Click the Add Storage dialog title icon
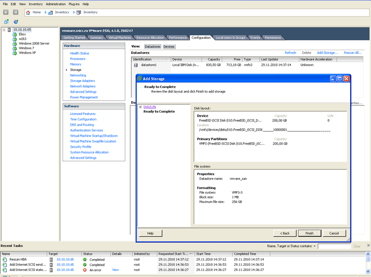 [140, 78]
